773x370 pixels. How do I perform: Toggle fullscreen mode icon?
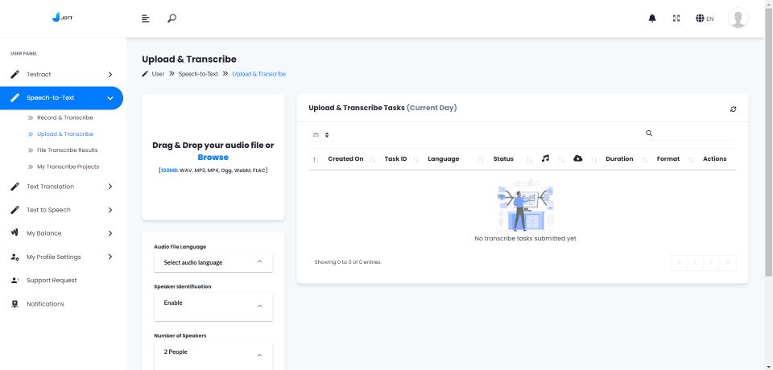(x=676, y=18)
